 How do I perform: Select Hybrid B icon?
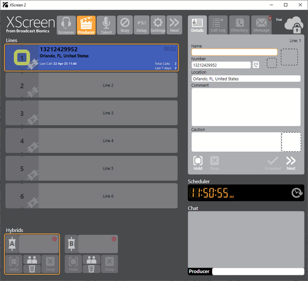(71, 244)
